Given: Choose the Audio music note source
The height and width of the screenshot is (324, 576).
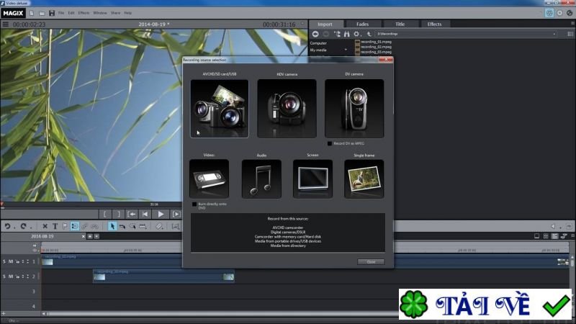Looking at the screenshot, I should coord(261,179).
